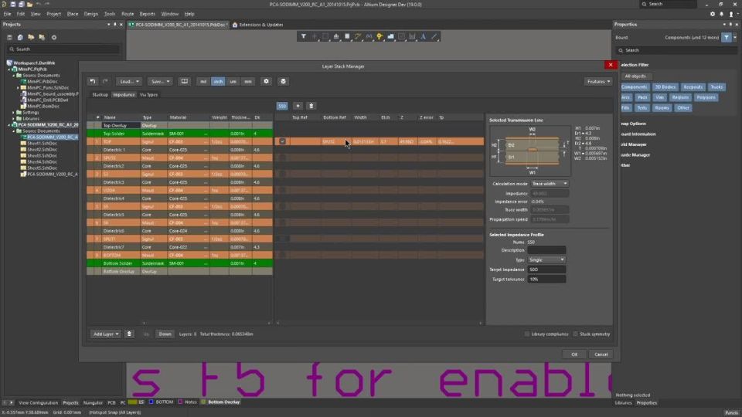Click the redo arrow in Layer Stack Manager
Image resolution: width=742 pixels, height=417 pixels.
point(105,81)
